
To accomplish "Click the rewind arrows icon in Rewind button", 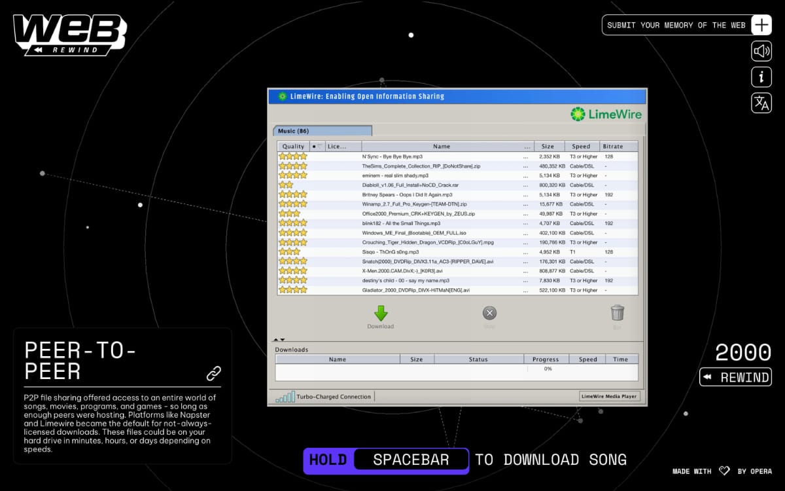I will pos(708,377).
